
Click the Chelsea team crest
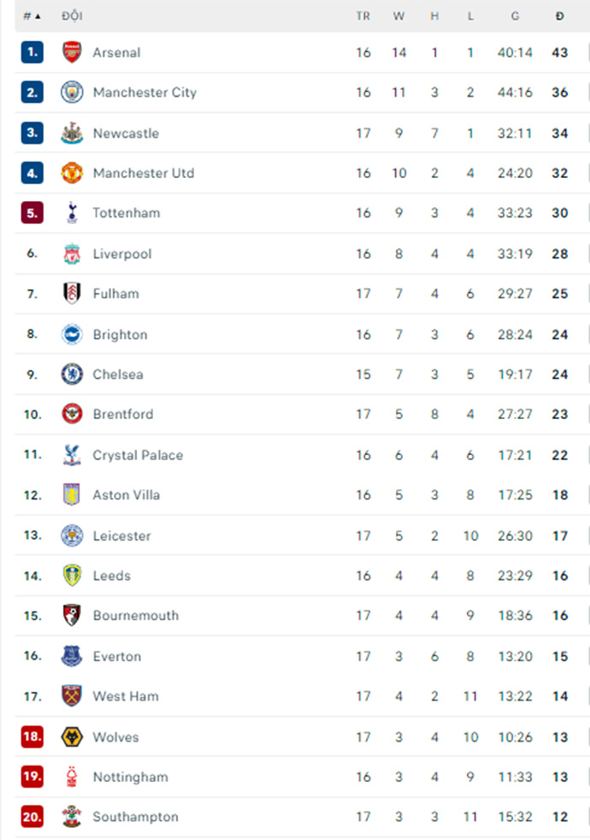pos(72,374)
